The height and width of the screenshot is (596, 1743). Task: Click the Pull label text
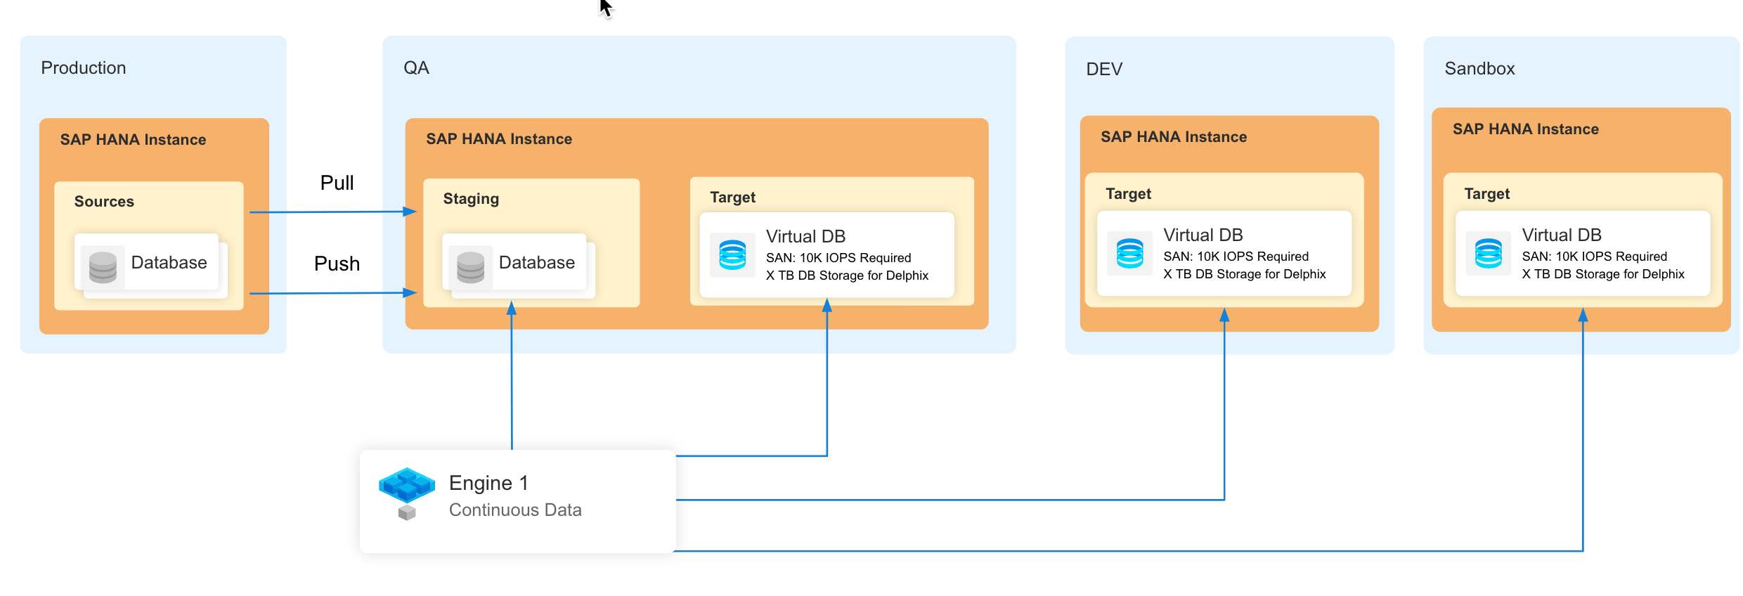coord(337,183)
